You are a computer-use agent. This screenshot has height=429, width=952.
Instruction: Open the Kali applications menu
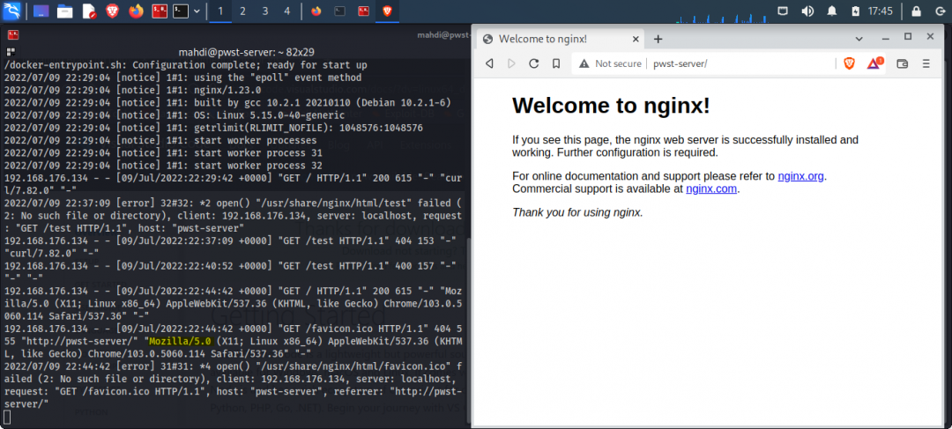(x=12, y=11)
